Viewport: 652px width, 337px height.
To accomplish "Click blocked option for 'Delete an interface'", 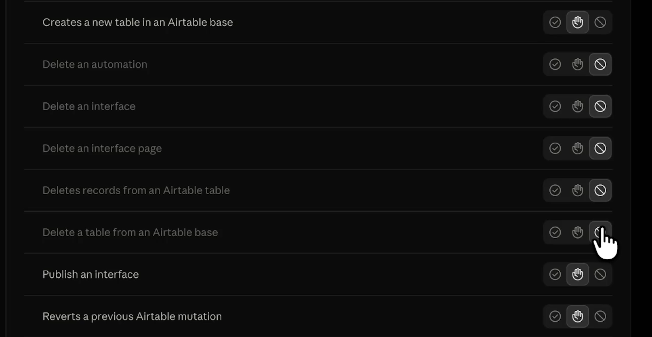I will [x=600, y=106].
